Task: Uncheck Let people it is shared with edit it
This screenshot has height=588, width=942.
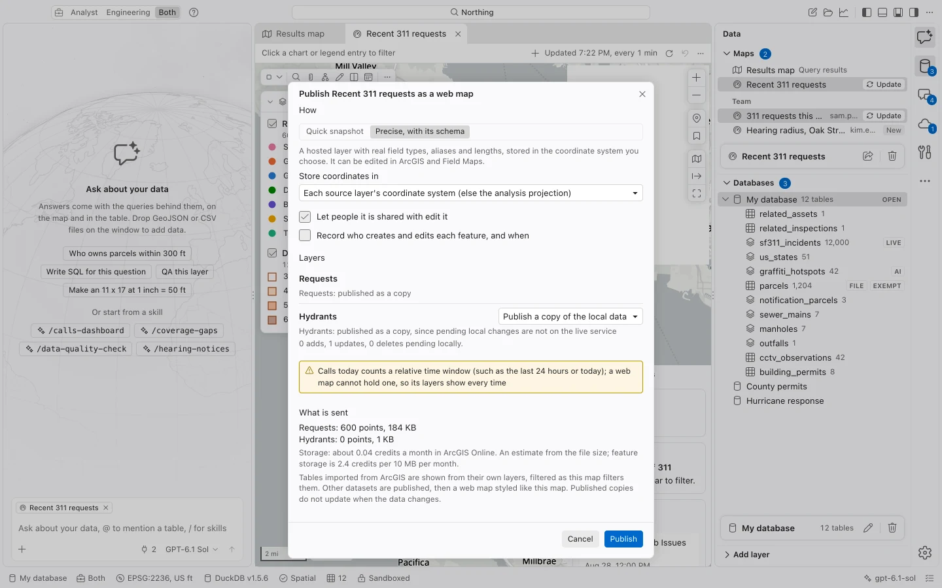Action: tap(305, 217)
